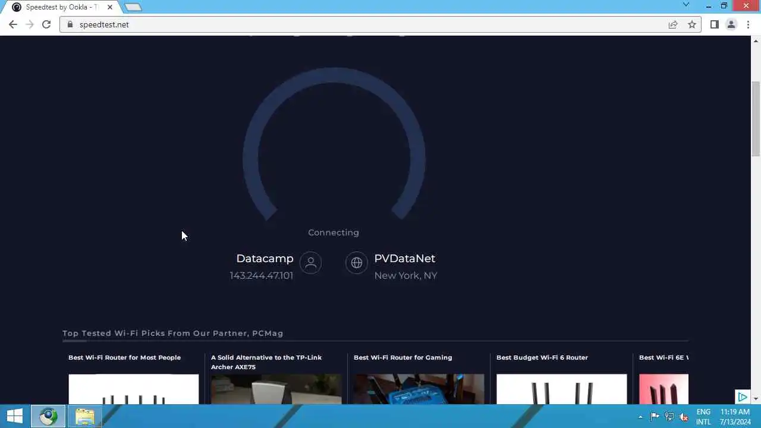Click the site security lock icon
The image size is (761, 428).
(x=70, y=24)
